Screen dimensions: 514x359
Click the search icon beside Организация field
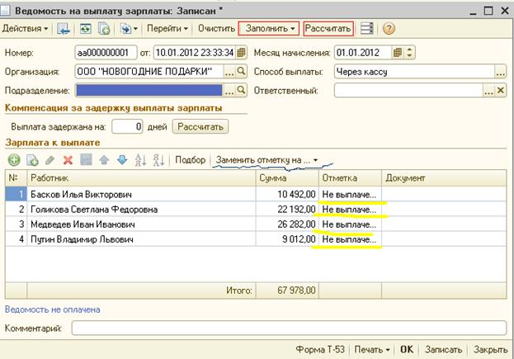coord(242,72)
